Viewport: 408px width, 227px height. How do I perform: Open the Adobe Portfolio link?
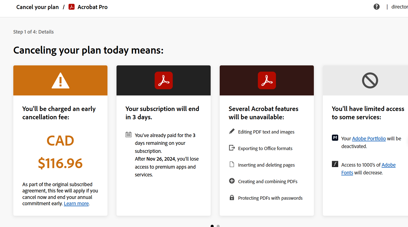[x=369, y=139]
